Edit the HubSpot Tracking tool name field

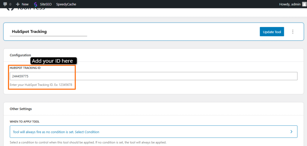(x=48, y=32)
